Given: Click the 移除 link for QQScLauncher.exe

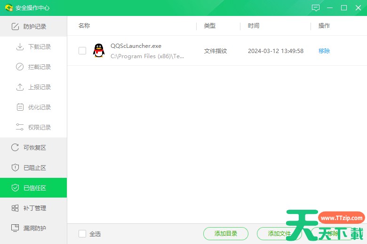Looking at the screenshot, I should tap(324, 51).
